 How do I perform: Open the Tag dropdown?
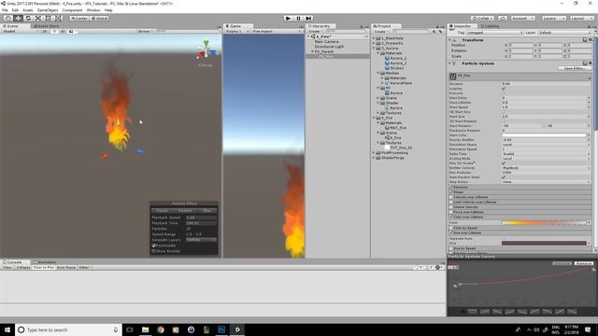pyautogui.click(x=494, y=33)
